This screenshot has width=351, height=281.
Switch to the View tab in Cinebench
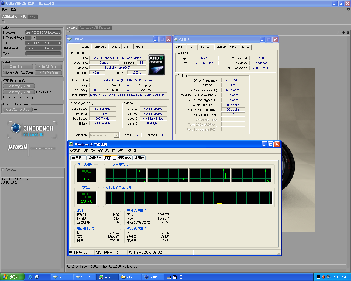(32, 16)
